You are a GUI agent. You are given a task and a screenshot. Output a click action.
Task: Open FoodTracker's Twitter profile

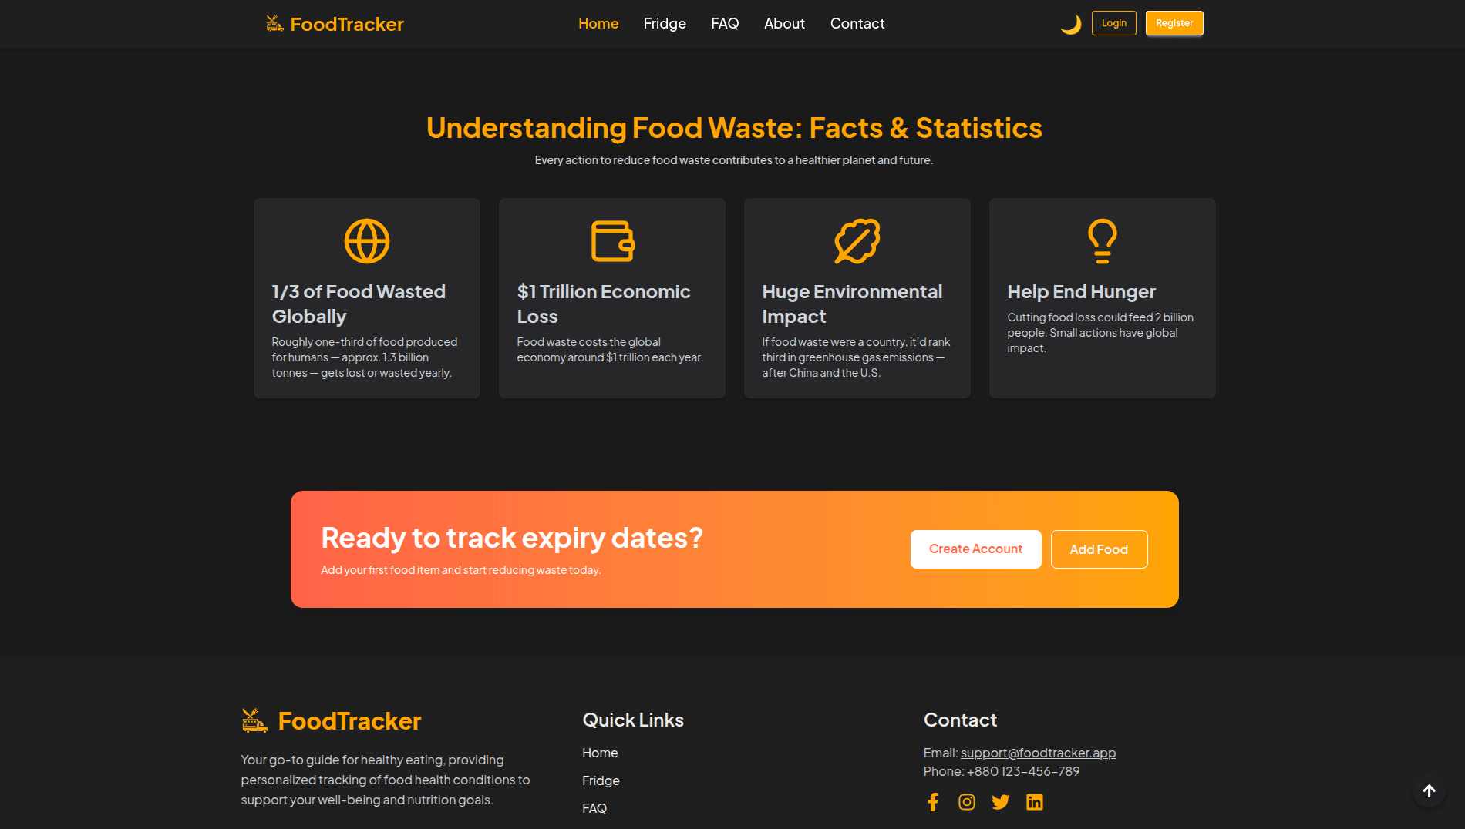tap(1000, 801)
